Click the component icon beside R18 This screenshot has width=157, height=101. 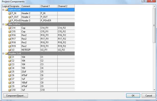point(9,42)
